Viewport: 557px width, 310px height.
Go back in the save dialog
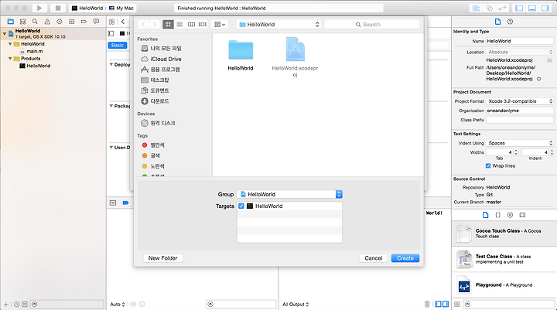(x=143, y=24)
